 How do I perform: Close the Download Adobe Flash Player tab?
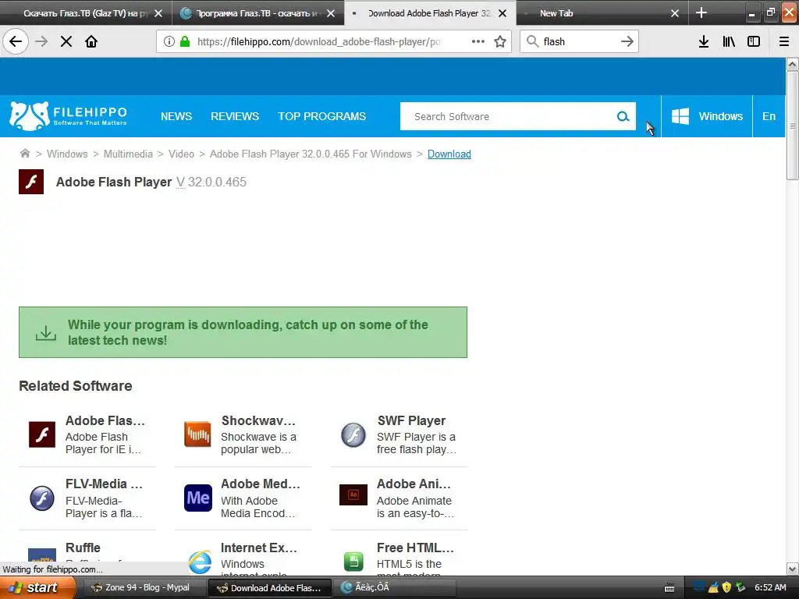click(502, 13)
